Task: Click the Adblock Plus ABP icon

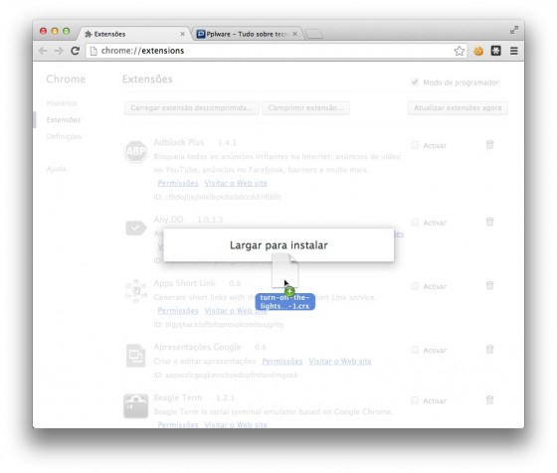Action: [135, 151]
